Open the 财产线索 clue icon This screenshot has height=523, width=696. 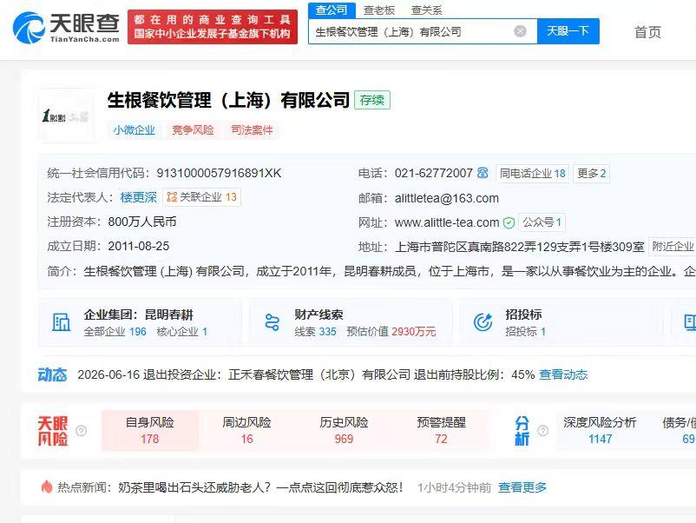(272, 322)
